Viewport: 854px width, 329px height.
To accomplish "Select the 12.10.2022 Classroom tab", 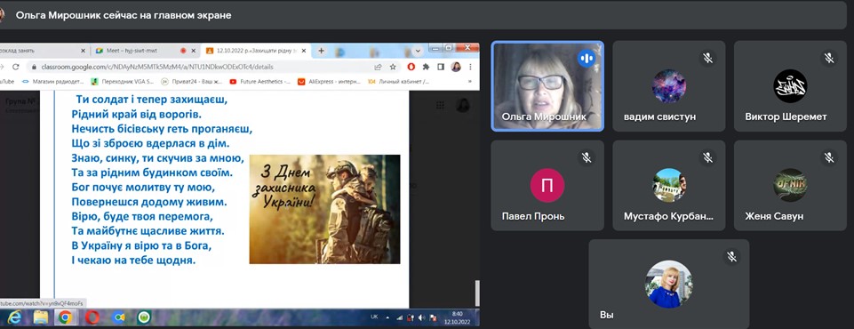I will click(x=257, y=51).
